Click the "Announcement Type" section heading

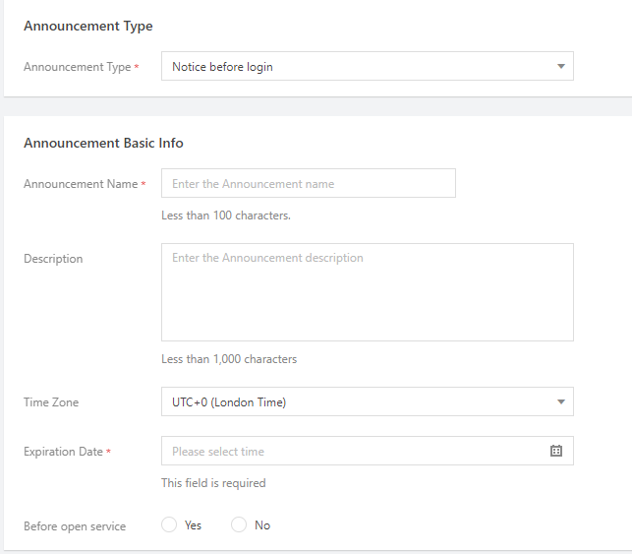pos(88,26)
